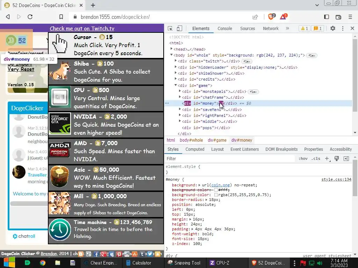Open Calculator from the taskbar
Screen dimensions: 358x268
138,263
